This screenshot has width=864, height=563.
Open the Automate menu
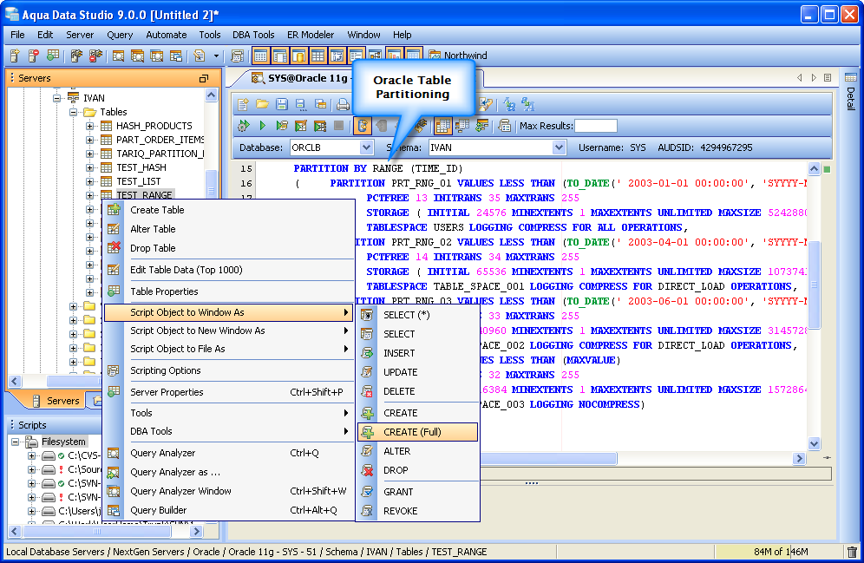(x=166, y=35)
